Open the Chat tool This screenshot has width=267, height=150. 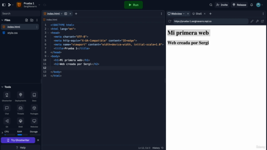pos(7,110)
